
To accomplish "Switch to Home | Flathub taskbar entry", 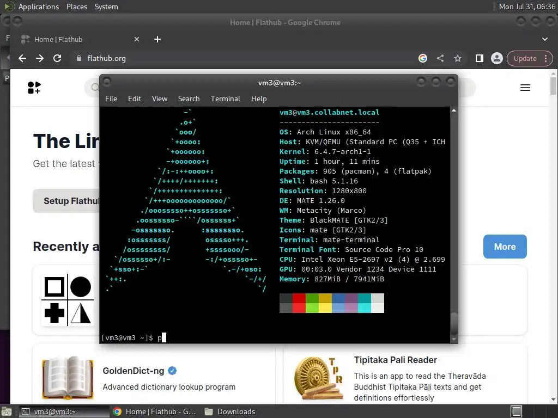I will point(155,411).
